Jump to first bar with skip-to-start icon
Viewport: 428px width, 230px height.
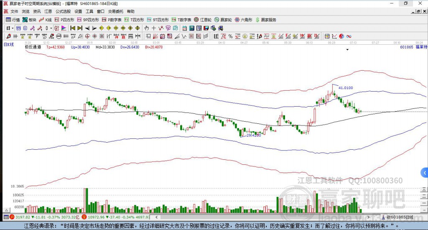click(73, 28)
